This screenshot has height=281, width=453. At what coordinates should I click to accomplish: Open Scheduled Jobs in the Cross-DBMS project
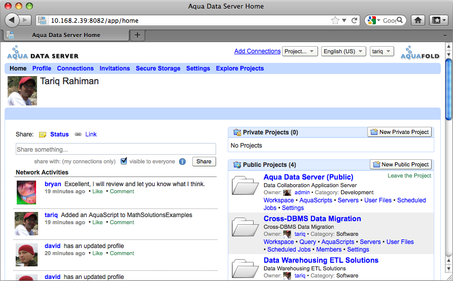click(289, 249)
